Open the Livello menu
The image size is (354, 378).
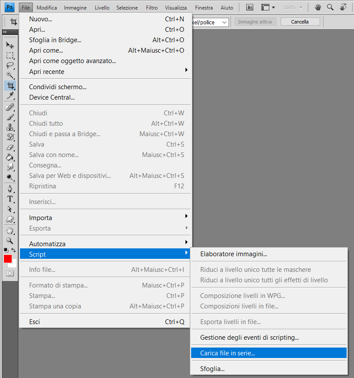tap(102, 8)
